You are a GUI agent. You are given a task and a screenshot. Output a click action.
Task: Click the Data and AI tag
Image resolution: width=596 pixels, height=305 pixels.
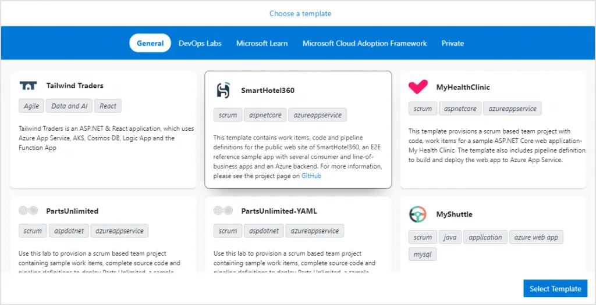(x=69, y=106)
